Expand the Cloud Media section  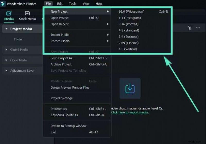point(6,60)
